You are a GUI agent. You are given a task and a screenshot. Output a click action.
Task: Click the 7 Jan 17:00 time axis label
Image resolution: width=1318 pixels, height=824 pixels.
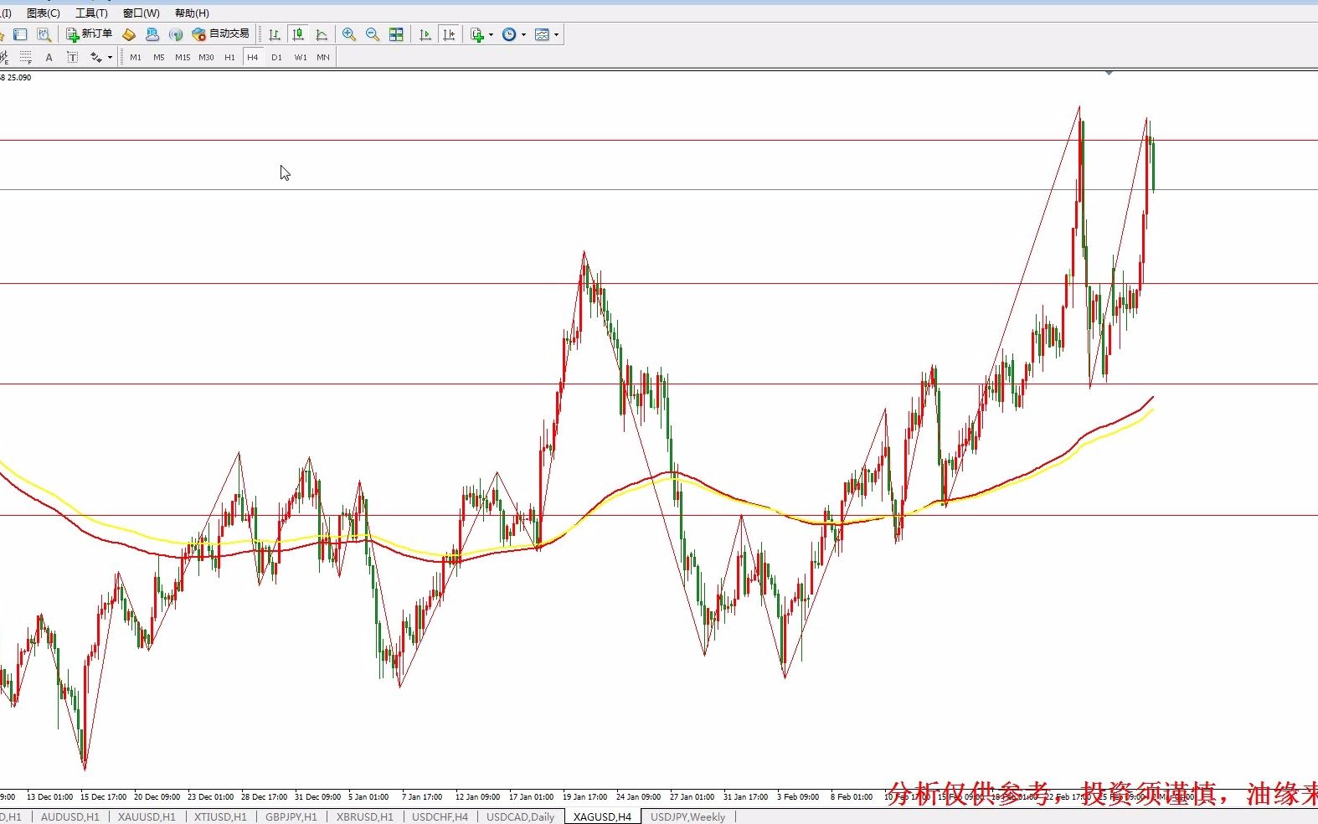[x=422, y=797]
